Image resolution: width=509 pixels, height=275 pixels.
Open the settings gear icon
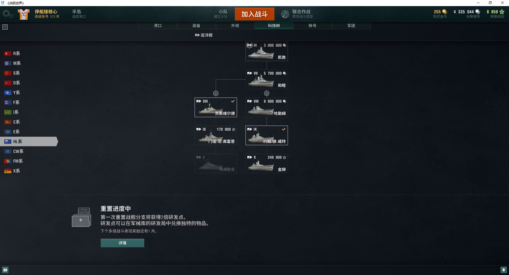point(7,14)
